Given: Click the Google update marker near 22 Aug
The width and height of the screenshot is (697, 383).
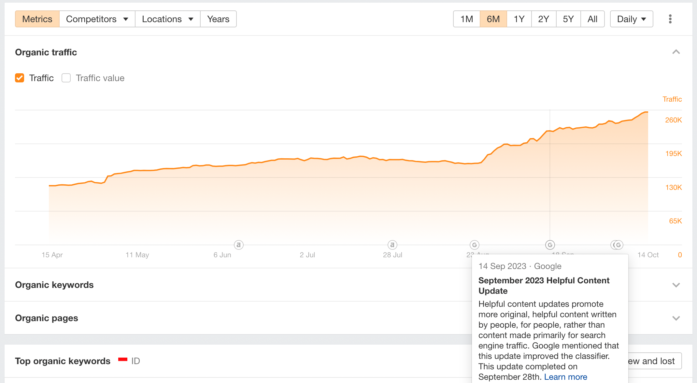Looking at the screenshot, I should point(475,245).
